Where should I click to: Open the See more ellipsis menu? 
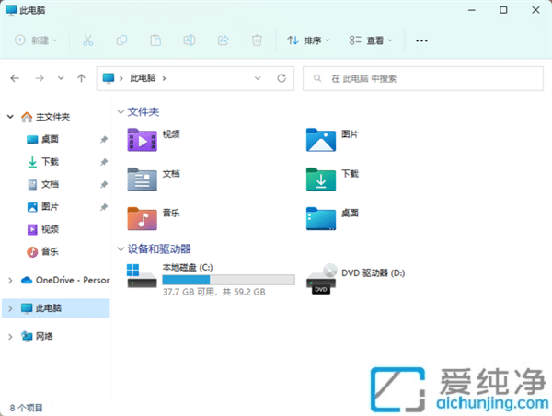(x=421, y=40)
